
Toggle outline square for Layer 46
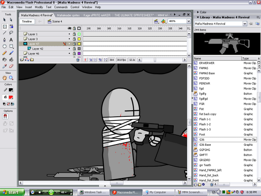[x=79, y=53]
